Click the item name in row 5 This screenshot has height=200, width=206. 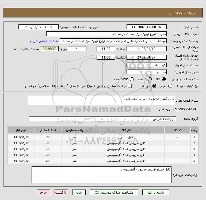126,161
